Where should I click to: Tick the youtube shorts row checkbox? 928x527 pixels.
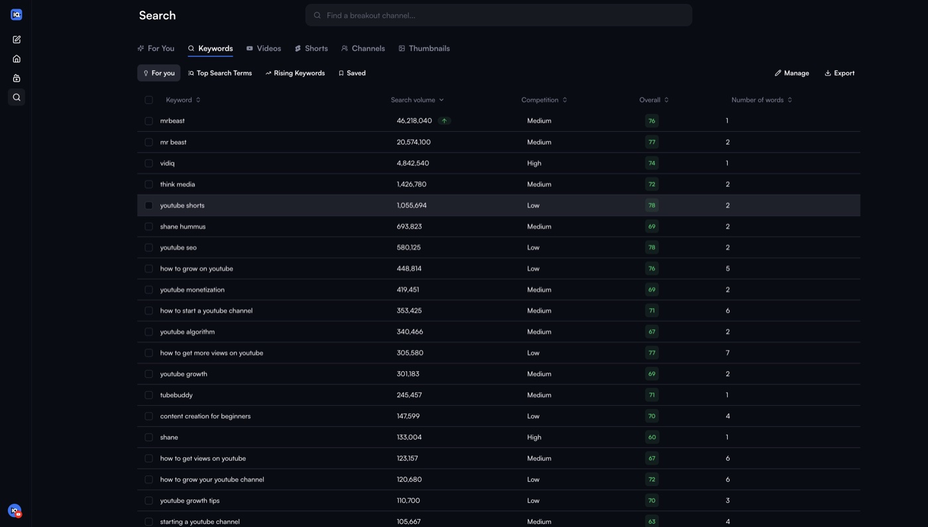[x=148, y=205]
